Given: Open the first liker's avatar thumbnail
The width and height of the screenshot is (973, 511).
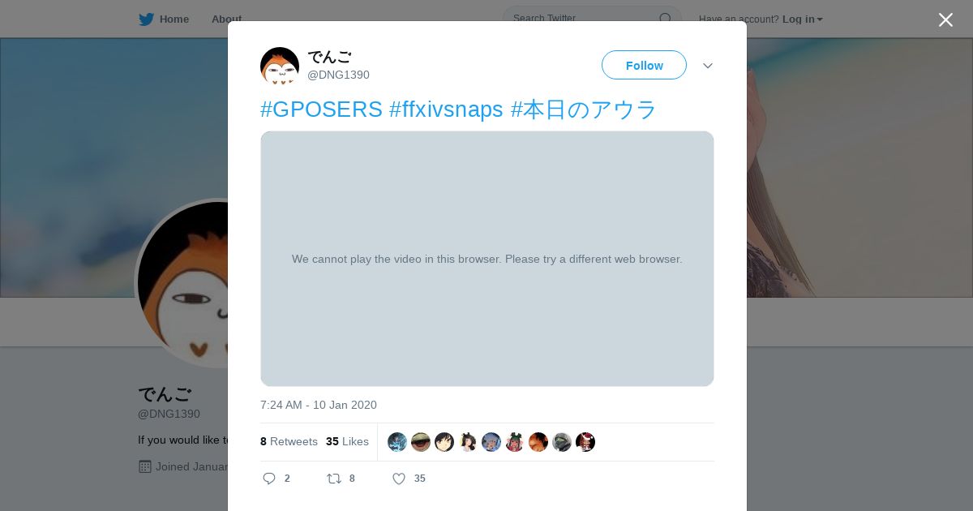Looking at the screenshot, I should (397, 442).
